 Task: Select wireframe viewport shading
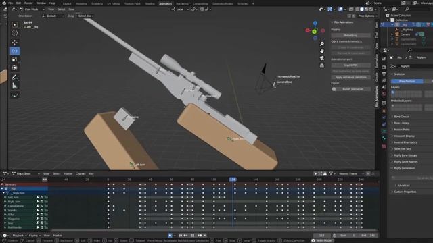pyautogui.click(x=357, y=9)
